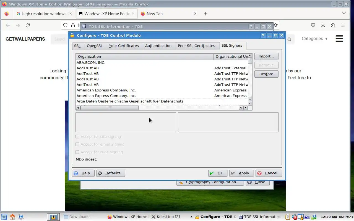Viewport: 354px width, 221px height.
Task: Toggle Accept for code signing
Action: pos(77,152)
